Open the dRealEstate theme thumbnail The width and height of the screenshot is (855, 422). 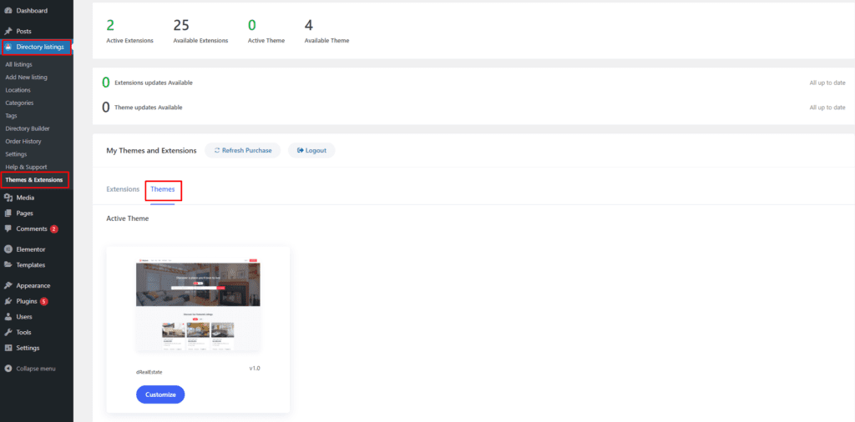coord(198,306)
